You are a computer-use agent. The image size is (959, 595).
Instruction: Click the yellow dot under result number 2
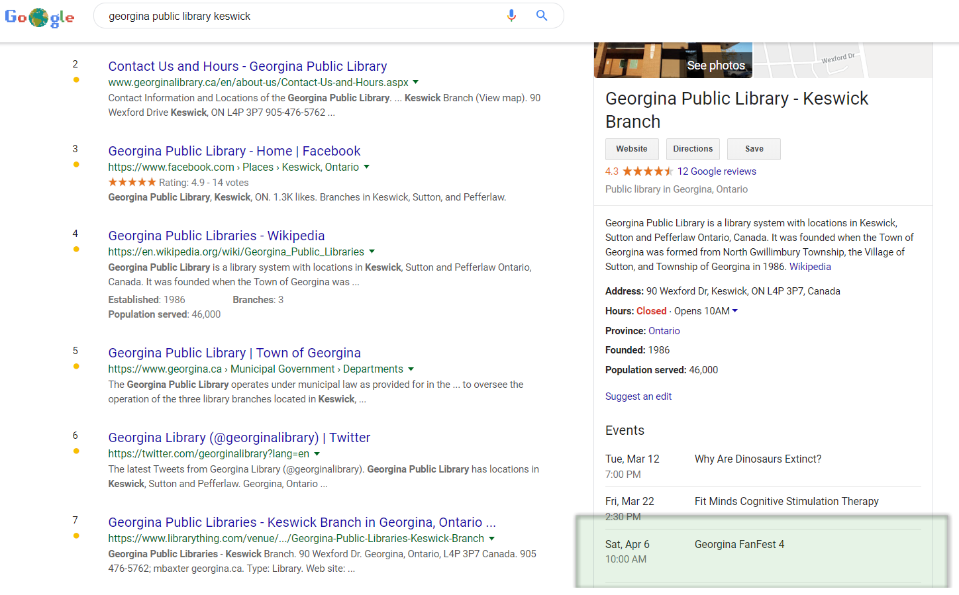[x=76, y=79]
